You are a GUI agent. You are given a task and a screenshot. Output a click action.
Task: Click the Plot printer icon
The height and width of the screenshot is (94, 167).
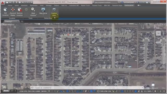pos(20,2)
